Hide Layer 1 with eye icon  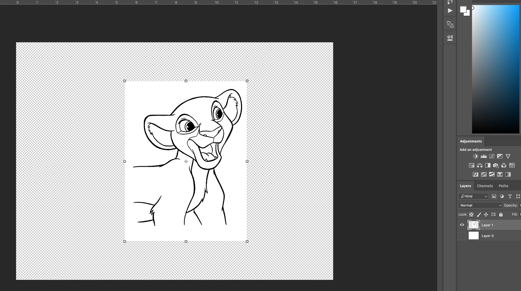click(462, 225)
